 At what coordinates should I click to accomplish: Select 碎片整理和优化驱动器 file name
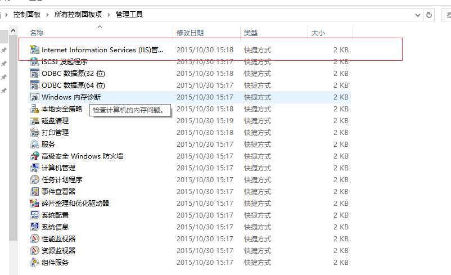pos(75,204)
